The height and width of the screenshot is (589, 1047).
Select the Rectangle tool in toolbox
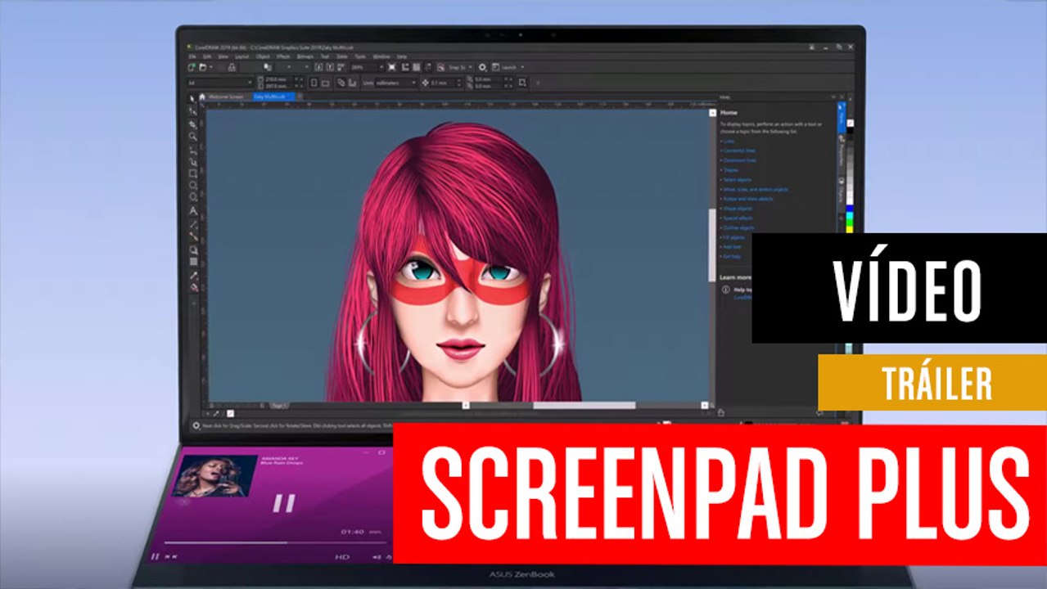coord(193,173)
